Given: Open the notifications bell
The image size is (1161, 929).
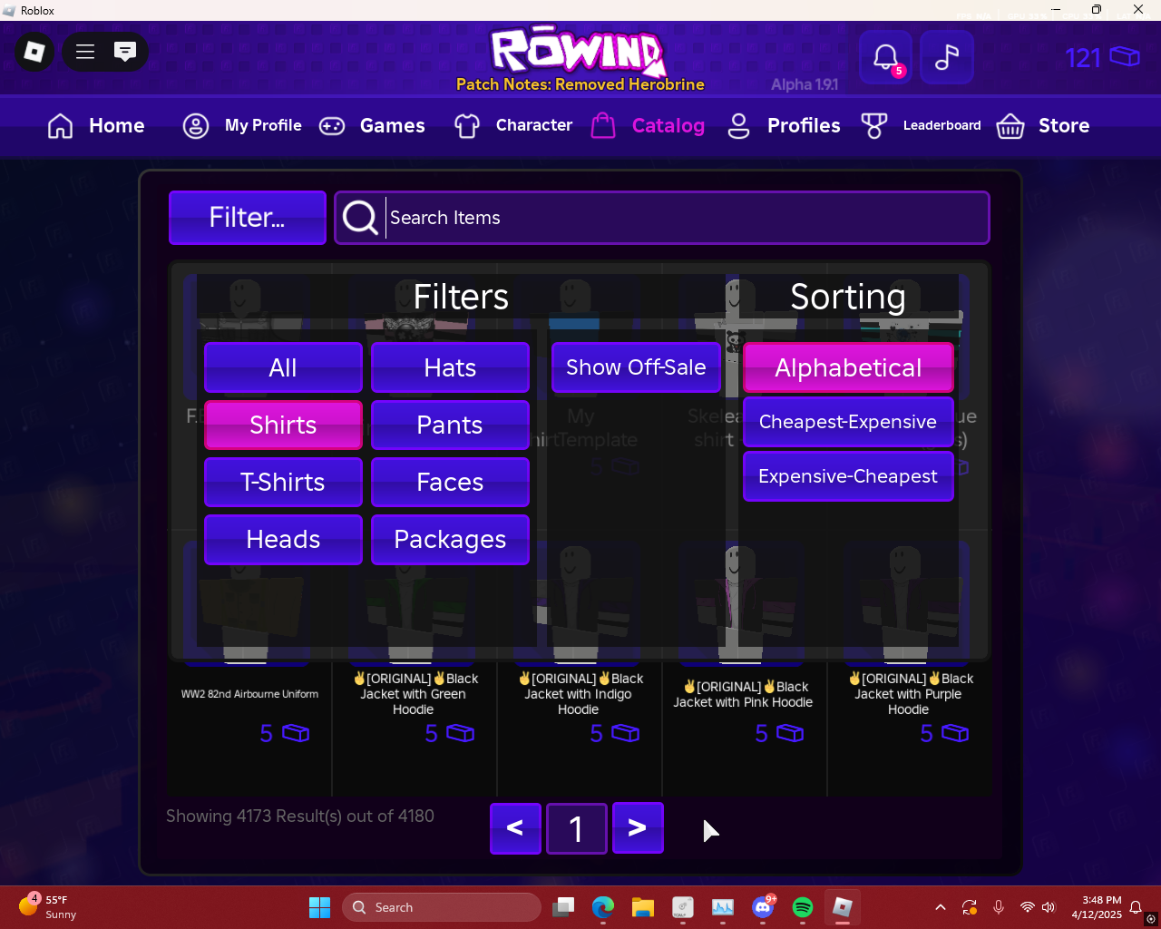Looking at the screenshot, I should tap(885, 57).
